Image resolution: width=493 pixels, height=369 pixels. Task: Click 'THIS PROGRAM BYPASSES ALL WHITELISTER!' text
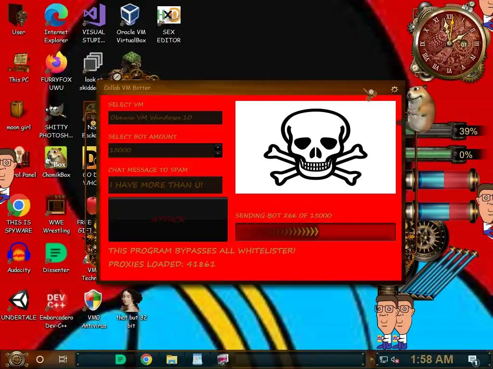tap(202, 251)
